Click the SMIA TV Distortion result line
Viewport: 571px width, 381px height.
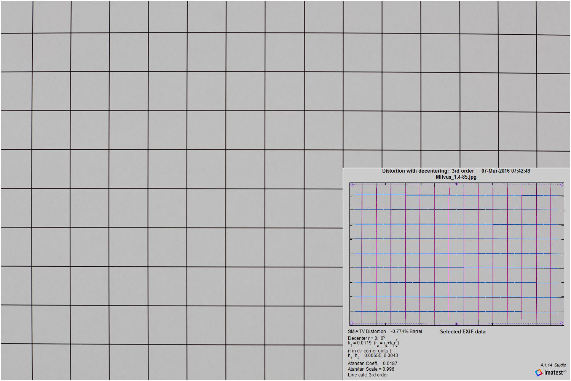385,331
